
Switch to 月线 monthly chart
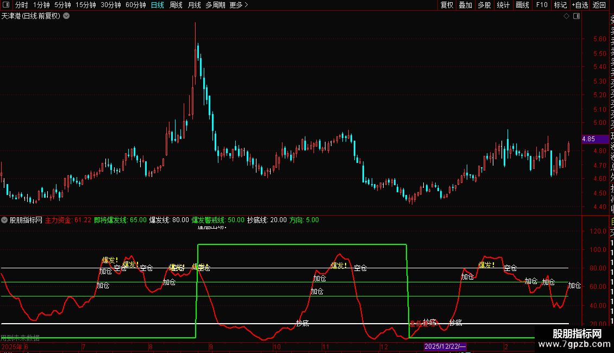pyautogui.click(x=194, y=5)
